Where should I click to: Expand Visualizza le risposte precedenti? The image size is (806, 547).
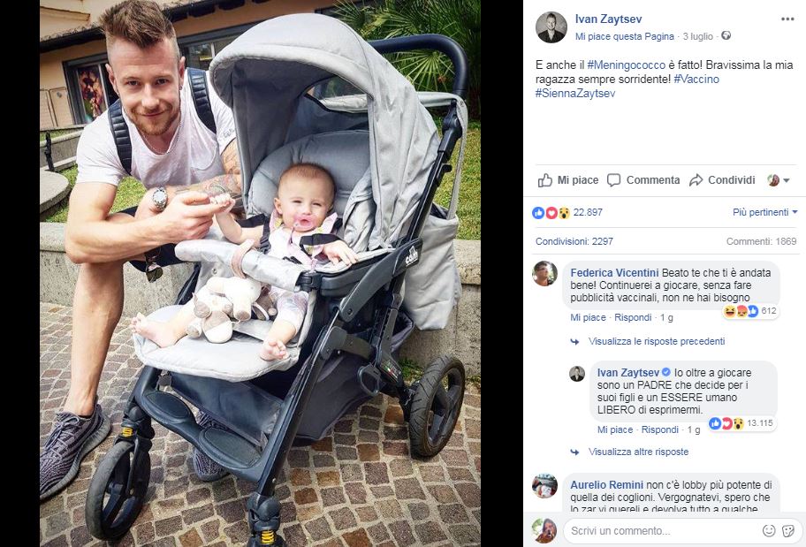657,341
